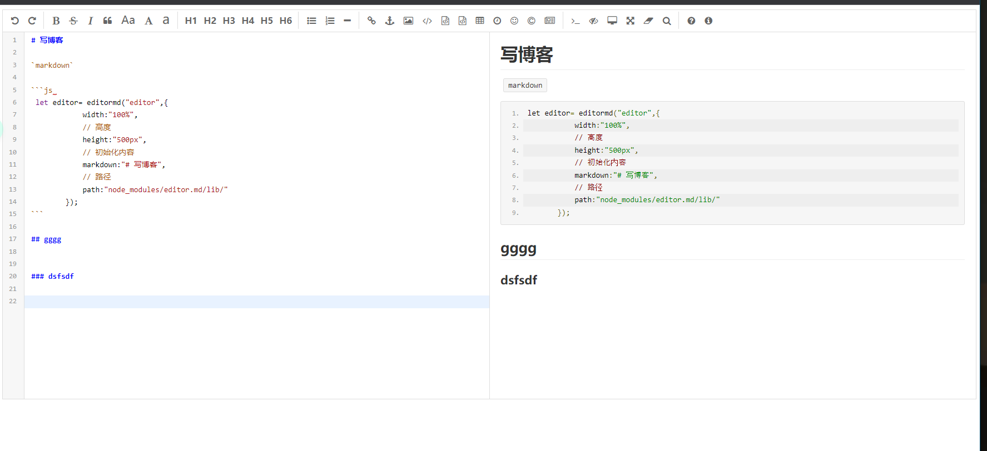Insert an H4 heading
The height and width of the screenshot is (451, 987).
[248, 21]
